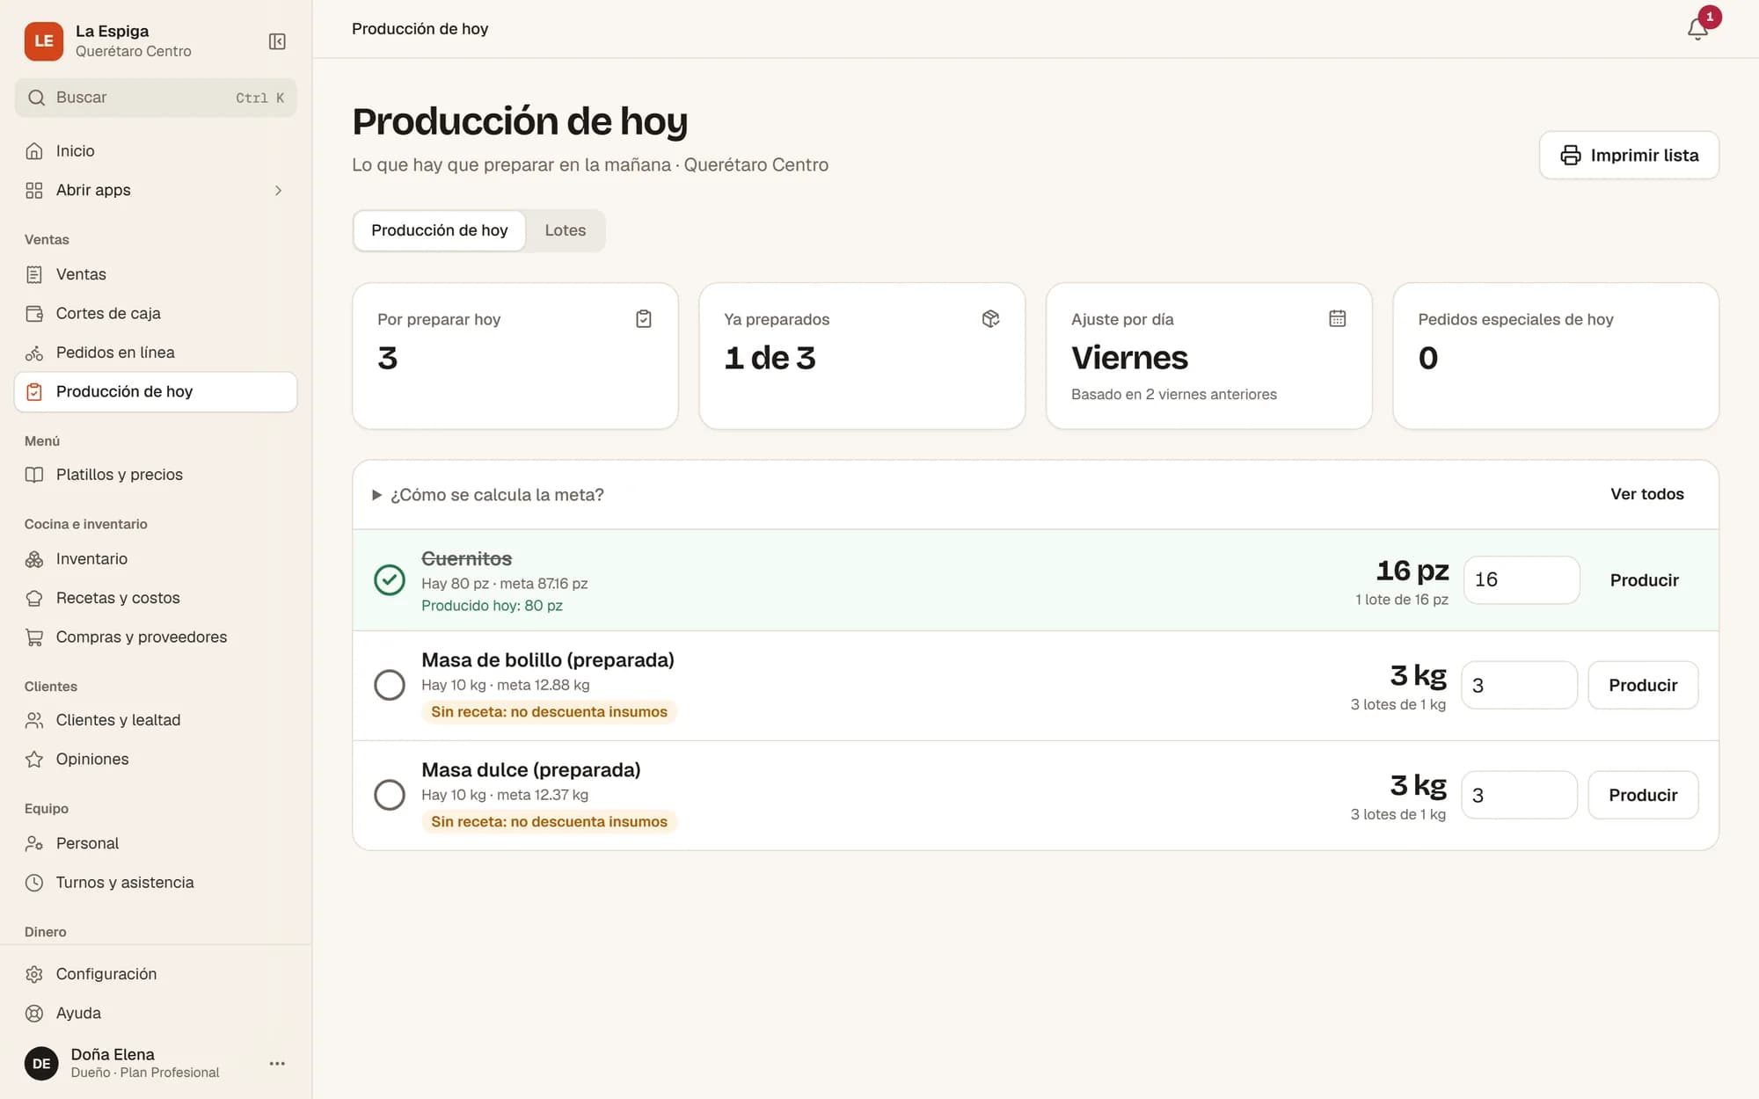This screenshot has height=1099, width=1759.
Task: Click the Personal user icon
Action: (34, 843)
